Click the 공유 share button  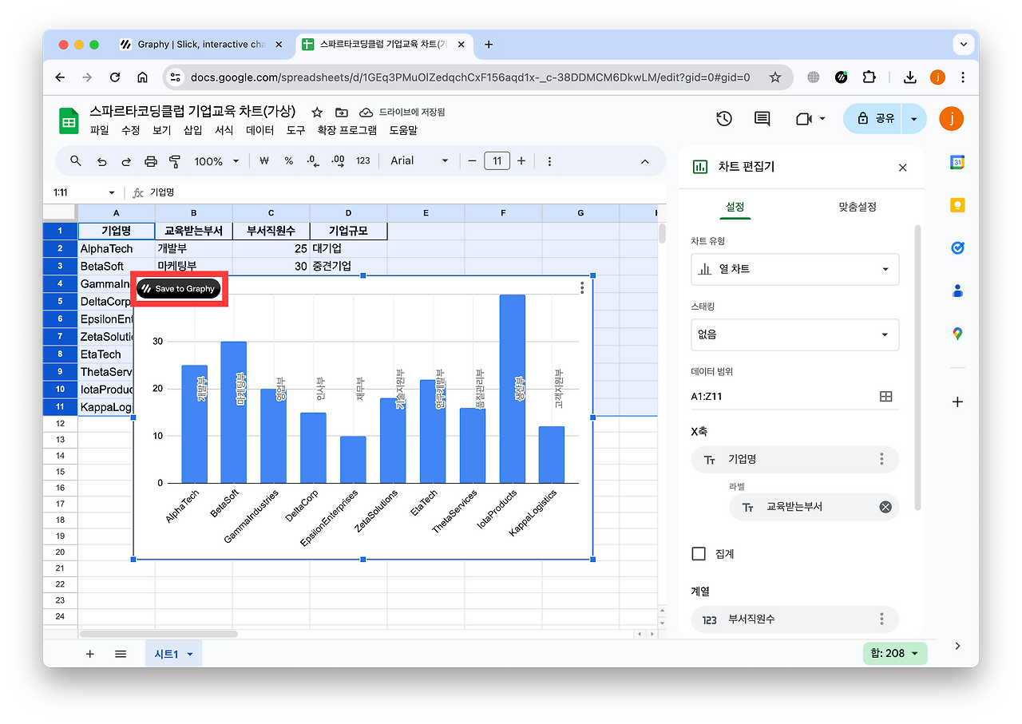pos(874,119)
